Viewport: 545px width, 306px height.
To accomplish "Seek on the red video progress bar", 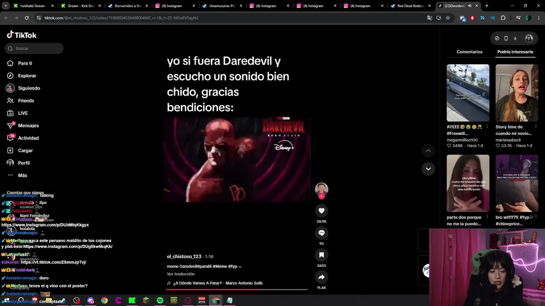I will 236,289.
